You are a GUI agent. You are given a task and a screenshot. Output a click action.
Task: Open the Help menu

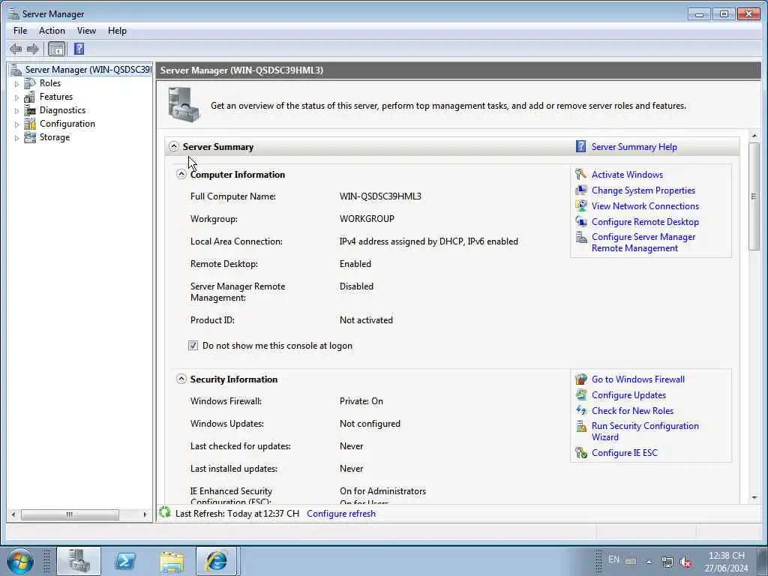click(117, 30)
